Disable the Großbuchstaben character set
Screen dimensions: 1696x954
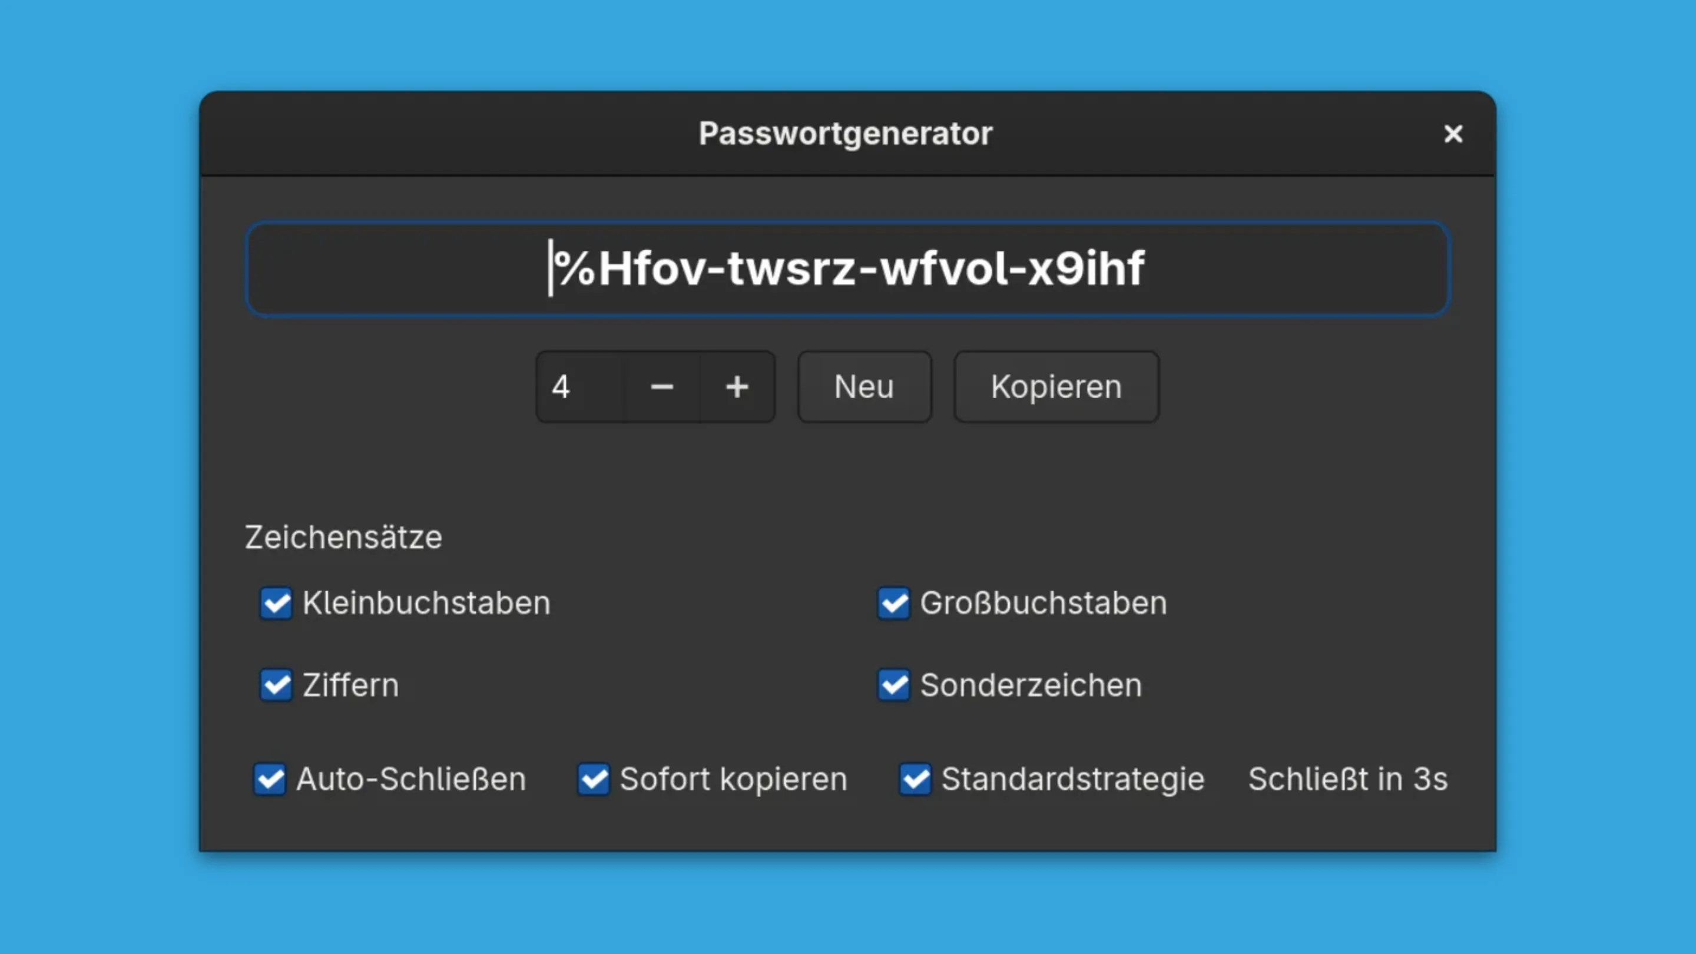pyautogui.click(x=893, y=603)
